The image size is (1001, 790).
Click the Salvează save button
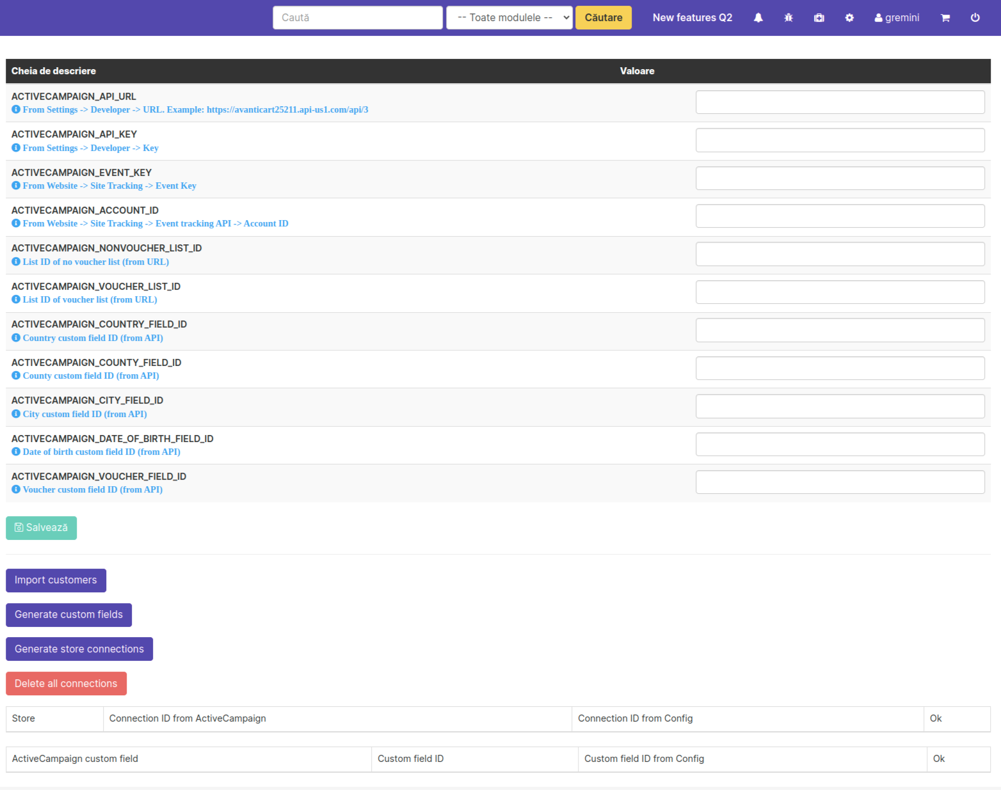tap(41, 528)
